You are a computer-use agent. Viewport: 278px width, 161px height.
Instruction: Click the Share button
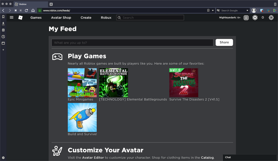224,42
